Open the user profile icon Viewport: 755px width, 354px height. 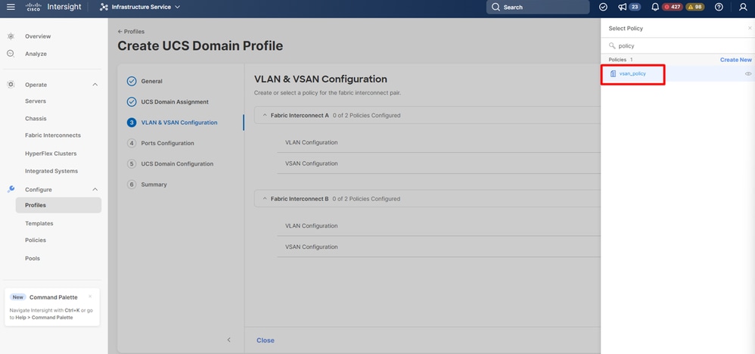[742, 7]
